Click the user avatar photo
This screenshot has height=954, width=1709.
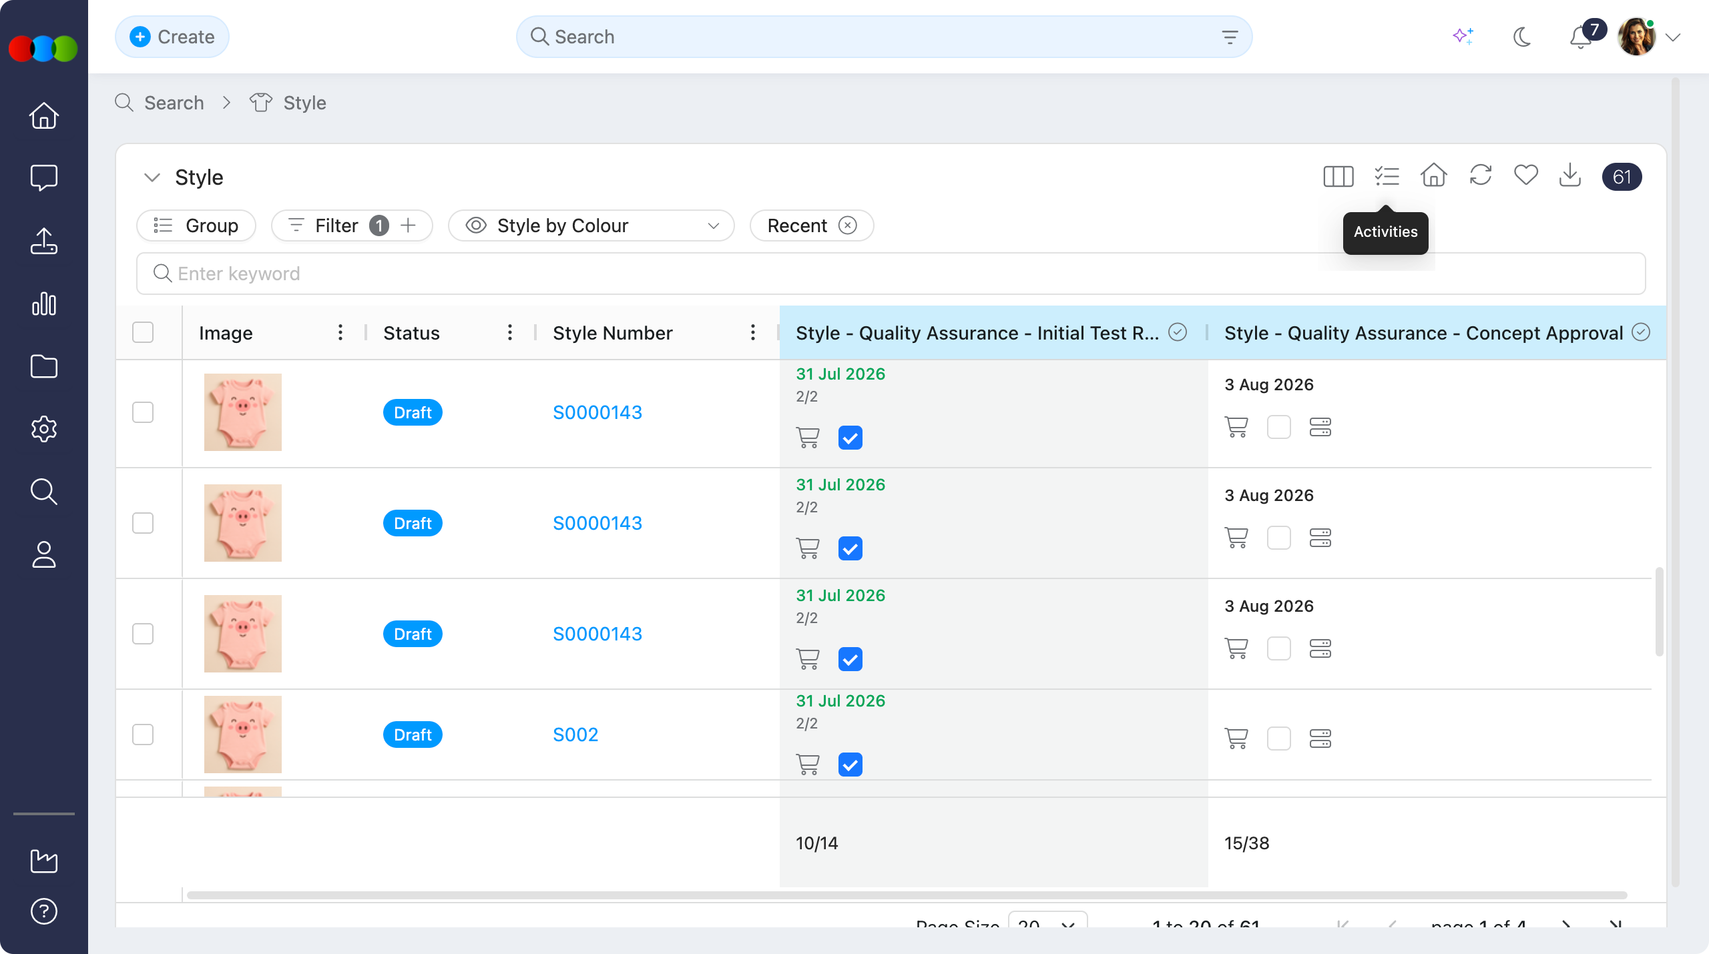pos(1636,37)
